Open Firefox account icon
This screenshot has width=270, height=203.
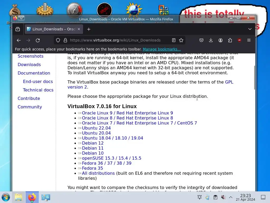tap(221, 40)
